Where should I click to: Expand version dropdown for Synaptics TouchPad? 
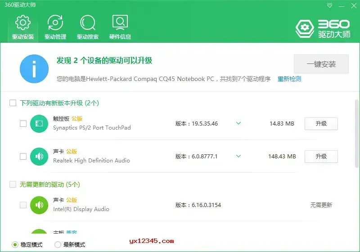pos(238,123)
